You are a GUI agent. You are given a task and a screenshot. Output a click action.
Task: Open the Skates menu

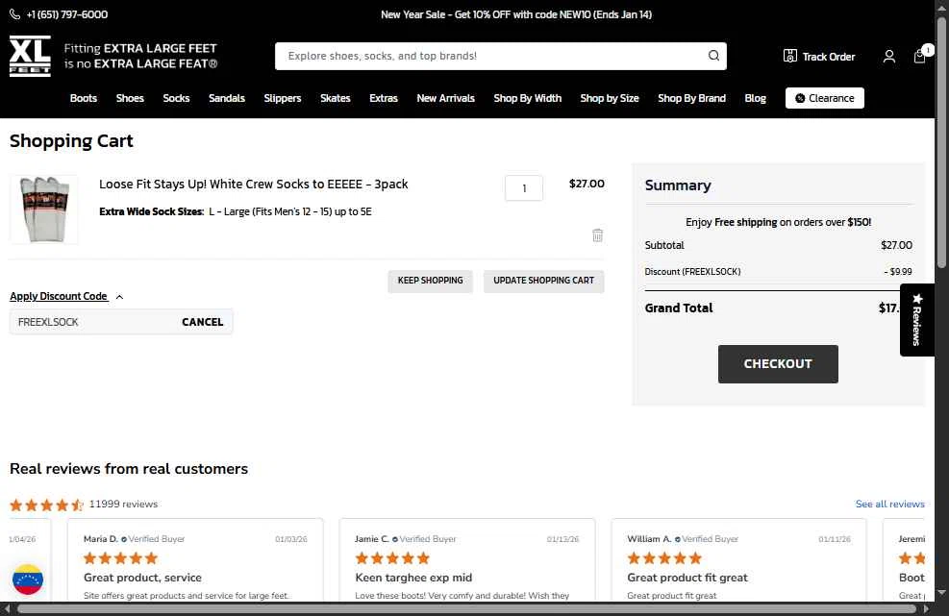click(335, 98)
